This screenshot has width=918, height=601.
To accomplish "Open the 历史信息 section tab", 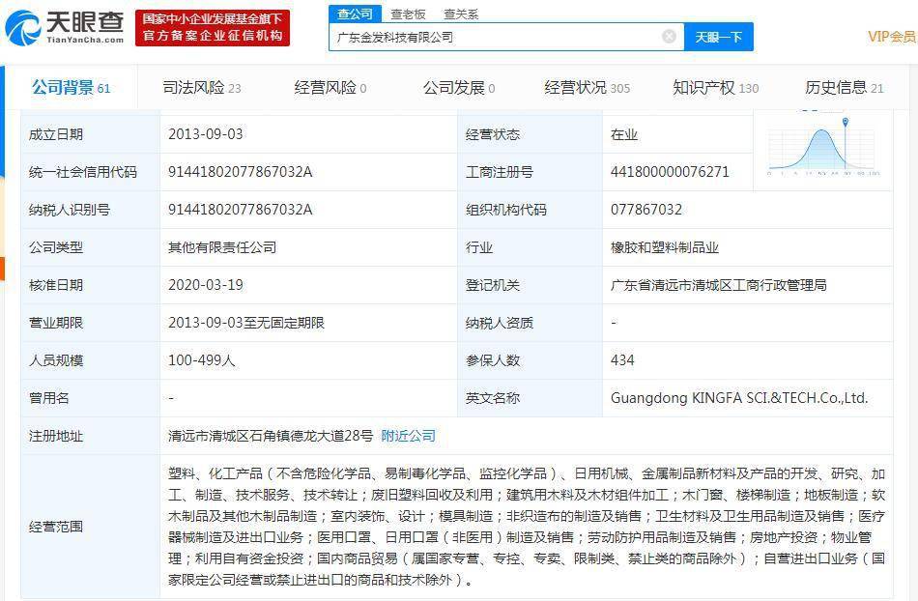I will click(x=844, y=88).
